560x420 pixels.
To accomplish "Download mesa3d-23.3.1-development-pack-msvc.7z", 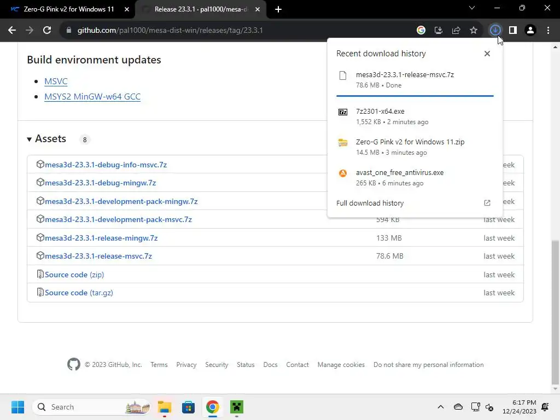I will [x=118, y=219].
